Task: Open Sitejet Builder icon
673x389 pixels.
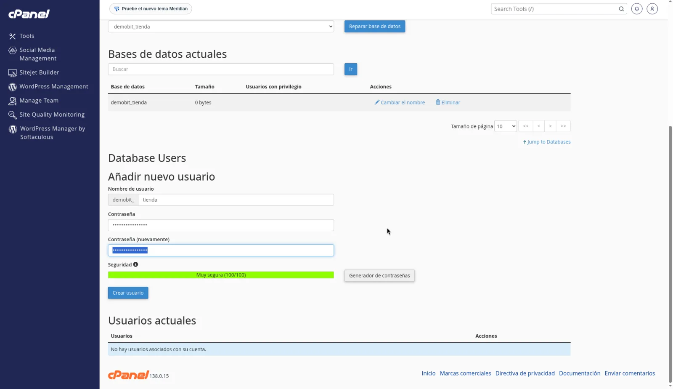Action: coord(12,73)
